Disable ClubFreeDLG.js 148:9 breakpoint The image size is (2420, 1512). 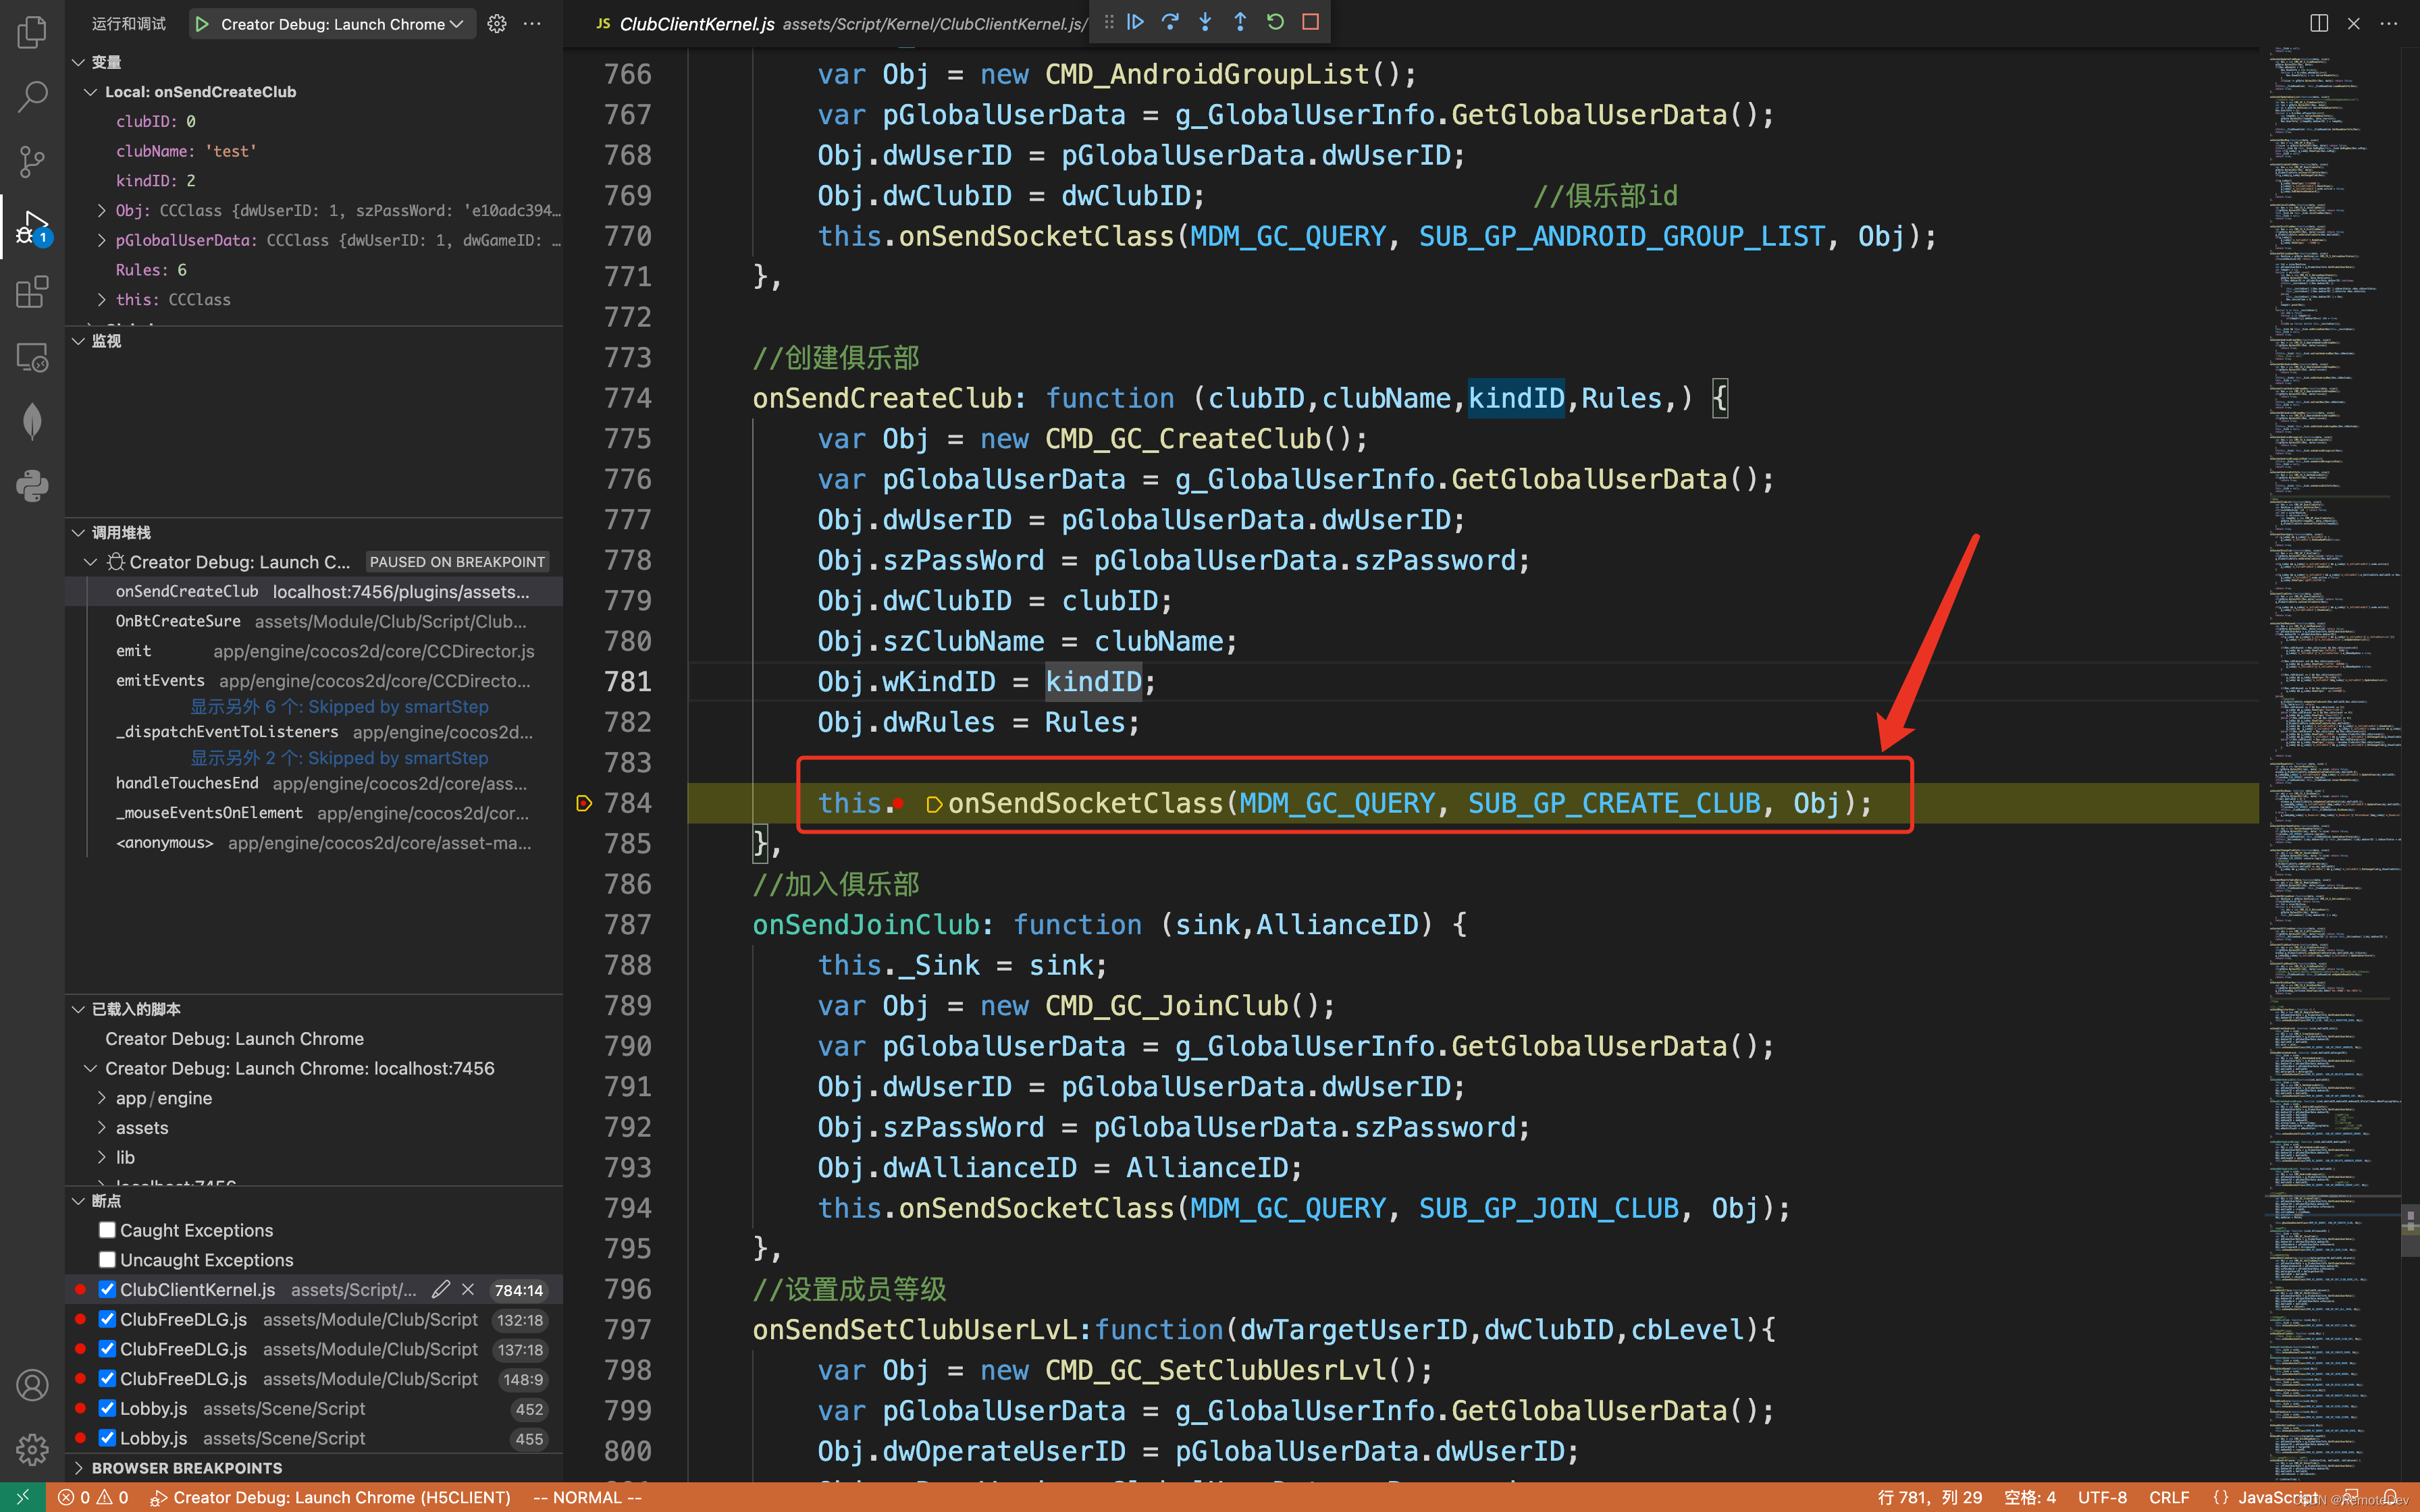pyautogui.click(x=107, y=1379)
